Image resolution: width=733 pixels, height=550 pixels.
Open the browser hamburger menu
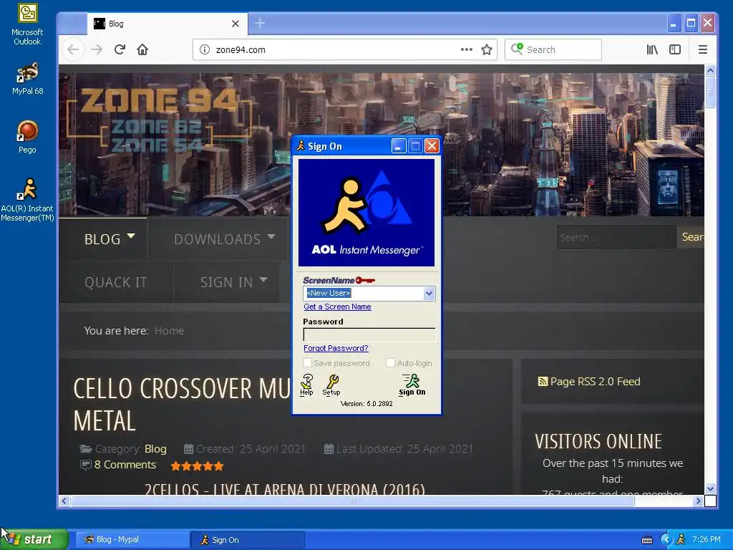pos(703,49)
